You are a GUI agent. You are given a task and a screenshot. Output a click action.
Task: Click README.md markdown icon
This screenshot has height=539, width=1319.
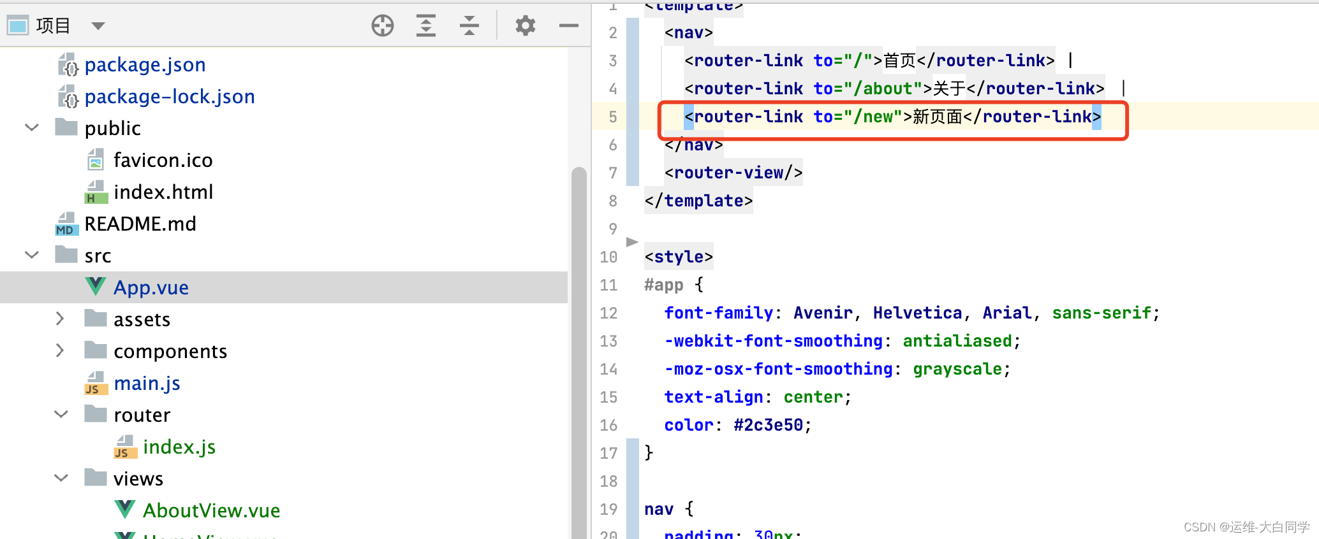point(66,224)
